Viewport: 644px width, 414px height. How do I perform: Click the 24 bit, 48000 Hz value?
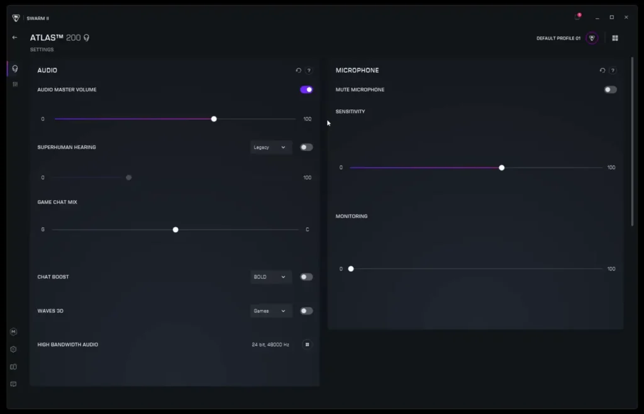point(270,345)
